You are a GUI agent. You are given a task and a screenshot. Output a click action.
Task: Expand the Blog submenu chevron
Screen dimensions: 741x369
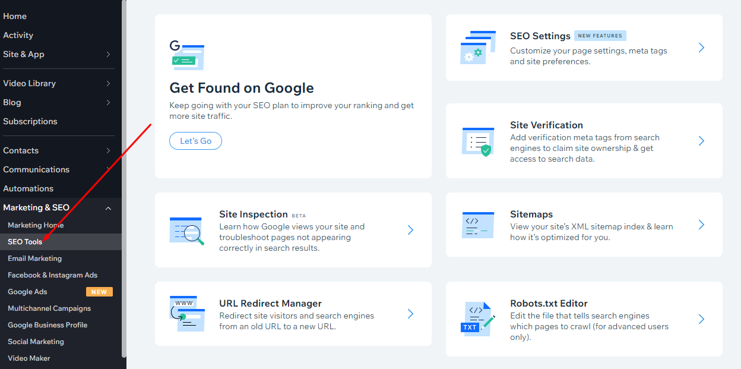point(108,102)
